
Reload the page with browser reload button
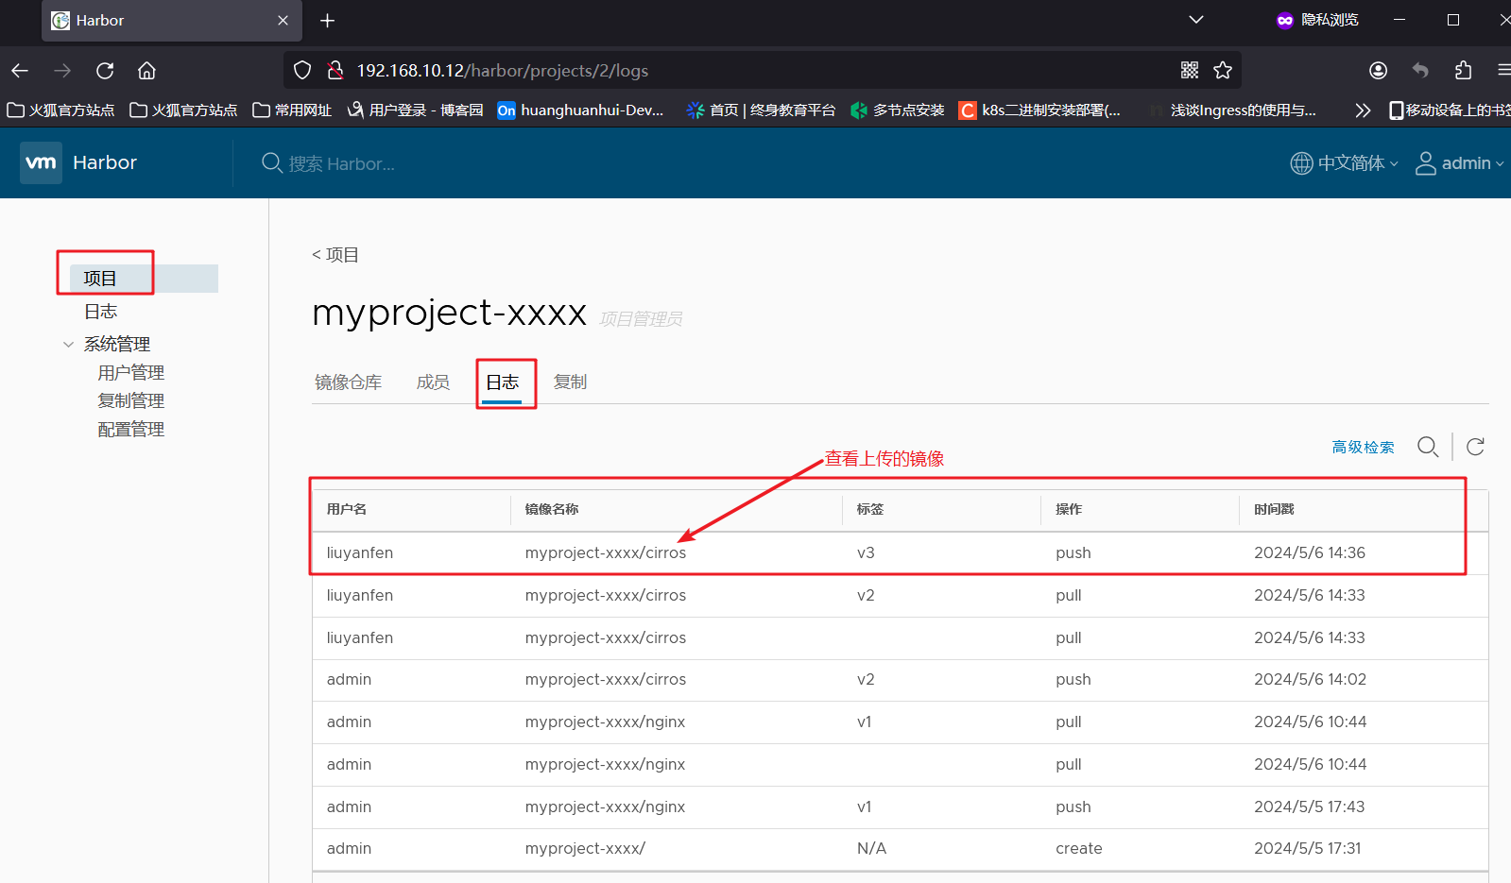coord(105,71)
